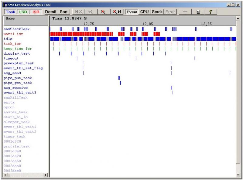Click the pipe_put_task event bar in timeline
This screenshot has height=180, width=243.
[x=119, y=78]
